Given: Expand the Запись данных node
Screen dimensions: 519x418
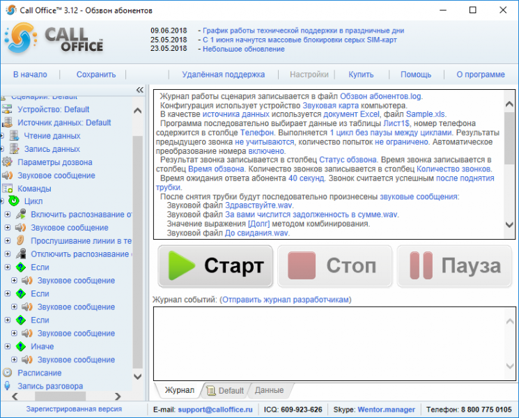Looking at the screenshot, I should pyautogui.click(x=1, y=149).
